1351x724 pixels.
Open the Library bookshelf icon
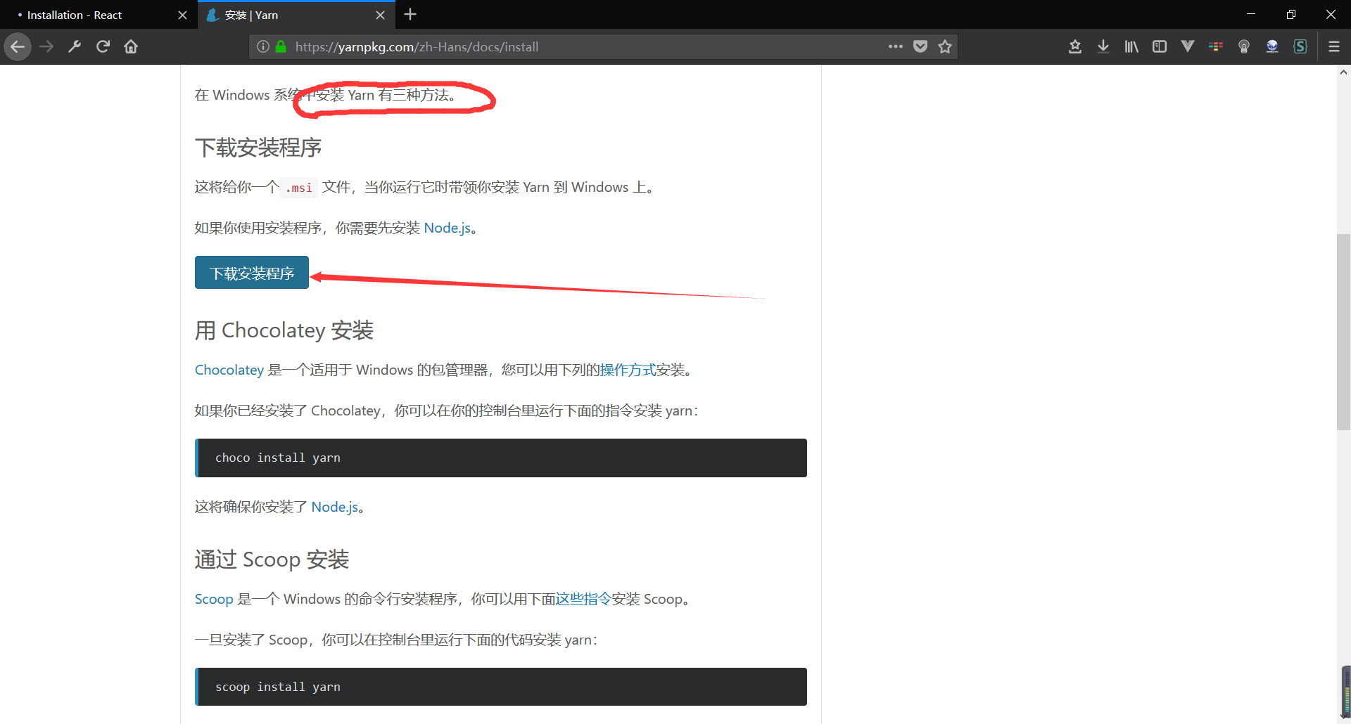click(x=1131, y=47)
